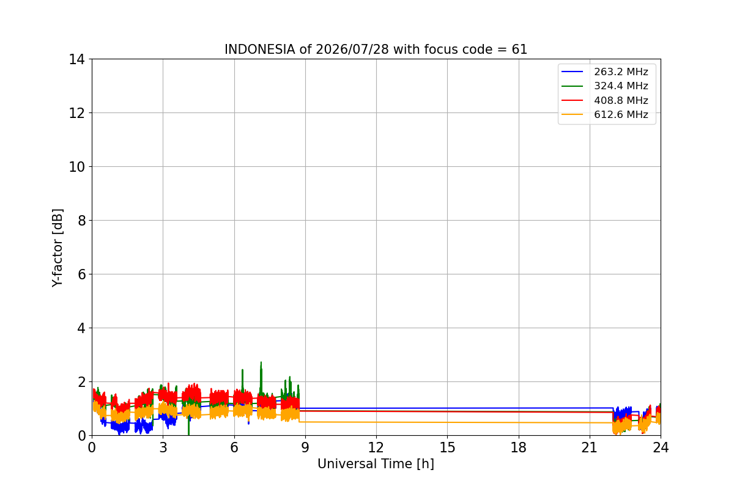Click the green 324.4 MHz legend line

[x=573, y=86]
